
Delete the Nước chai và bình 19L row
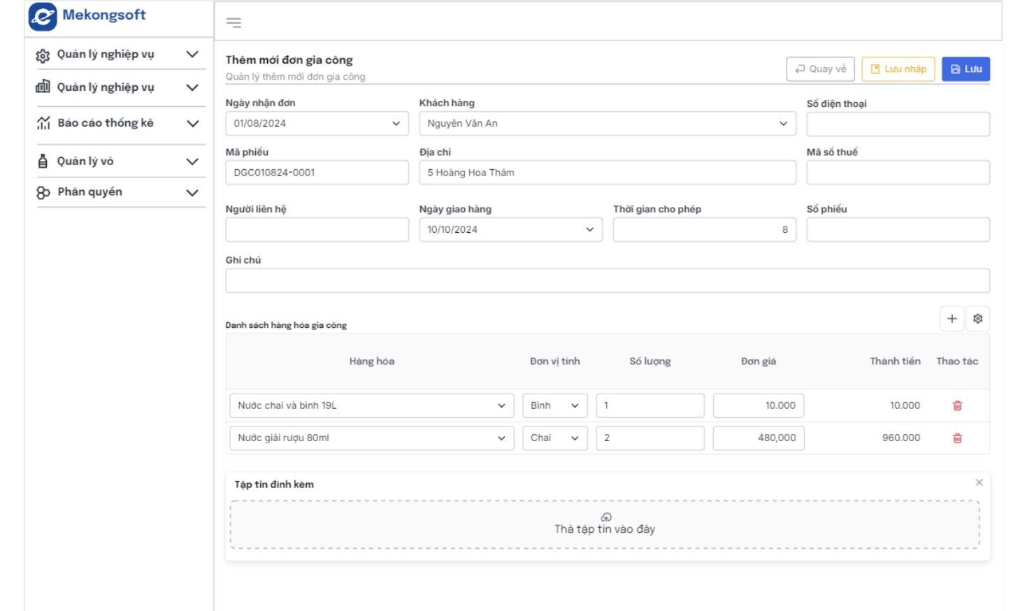957,405
